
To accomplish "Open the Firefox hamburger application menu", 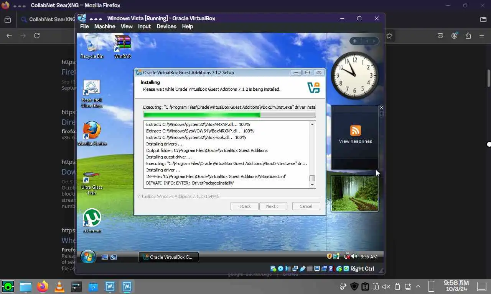I will click(x=482, y=36).
